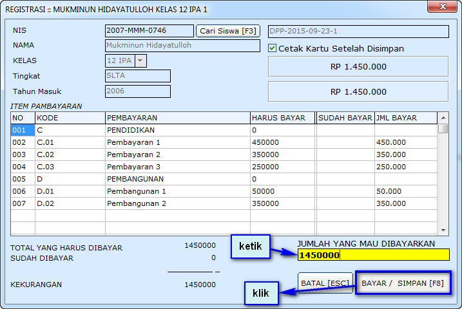Close the registration window

point(442,6)
